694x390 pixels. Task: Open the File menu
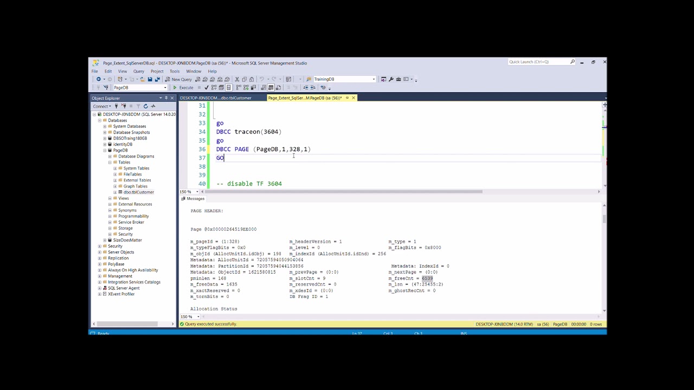point(94,71)
